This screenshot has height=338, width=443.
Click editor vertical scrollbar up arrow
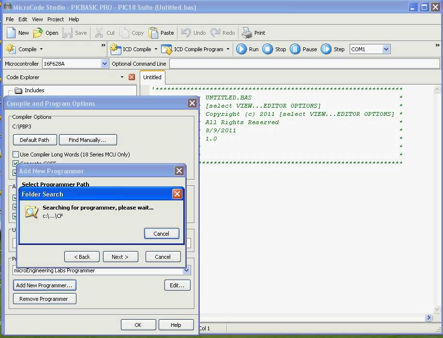click(x=437, y=90)
